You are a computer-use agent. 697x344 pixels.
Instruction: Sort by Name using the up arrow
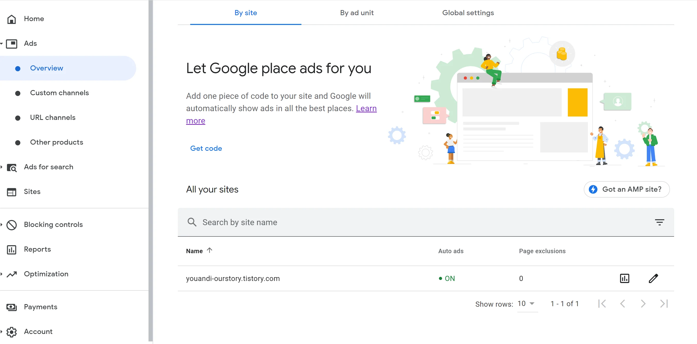[x=210, y=250]
